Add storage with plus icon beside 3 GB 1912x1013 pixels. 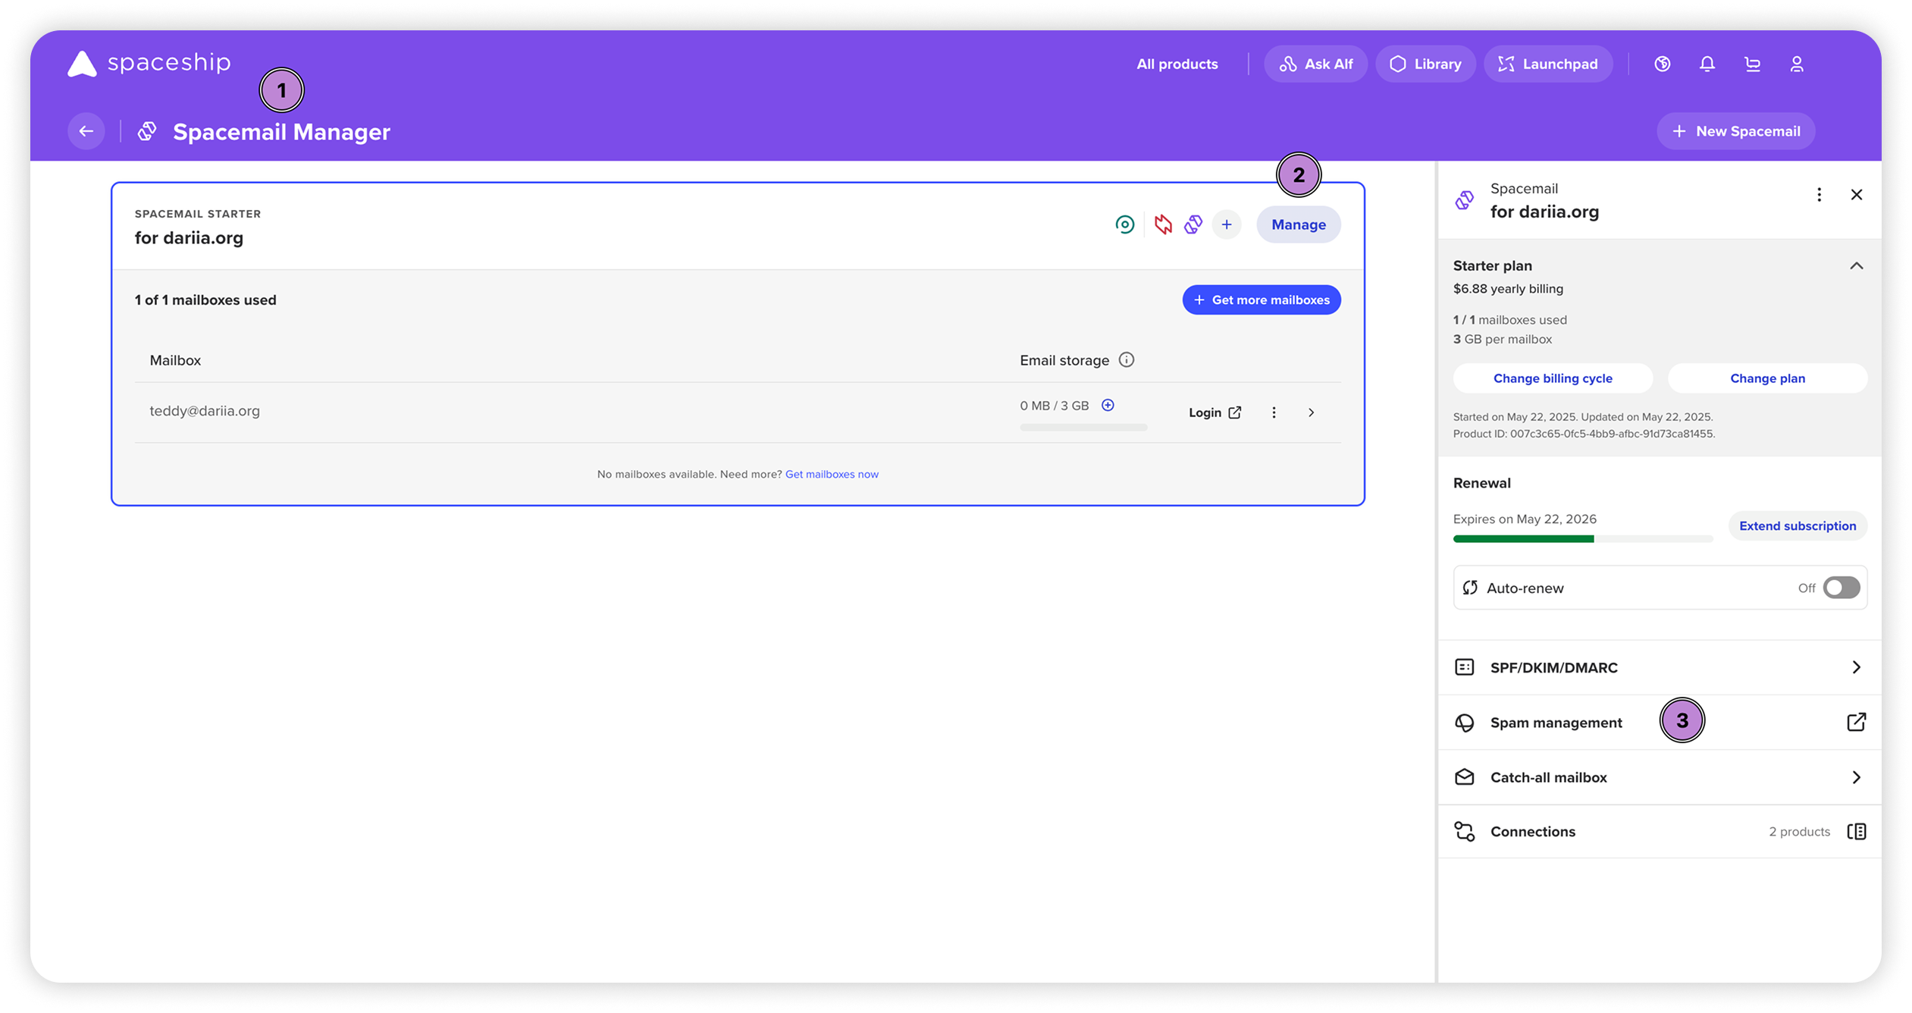coord(1108,405)
